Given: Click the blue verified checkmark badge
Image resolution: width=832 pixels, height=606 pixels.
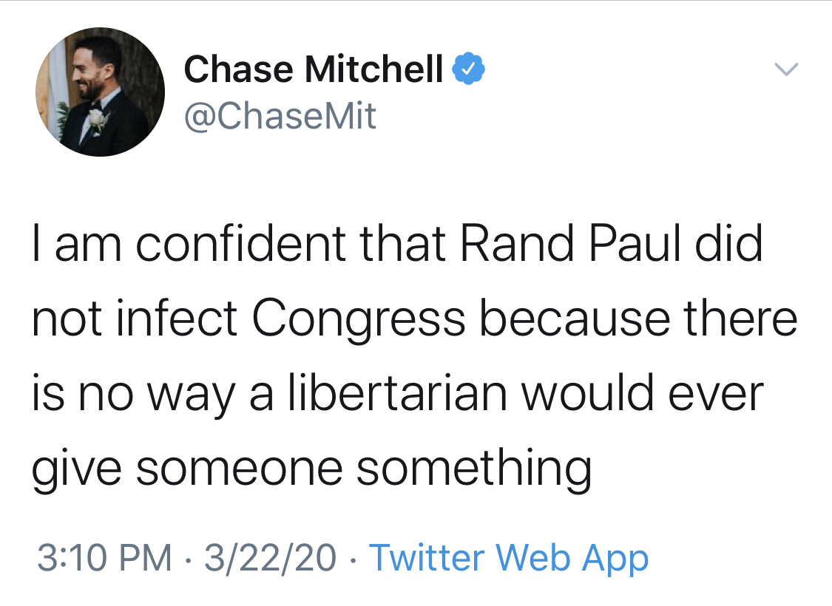Looking at the screenshot, I should 469,70.
